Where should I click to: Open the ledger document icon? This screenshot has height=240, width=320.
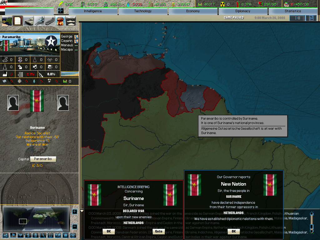coord(17,20)
